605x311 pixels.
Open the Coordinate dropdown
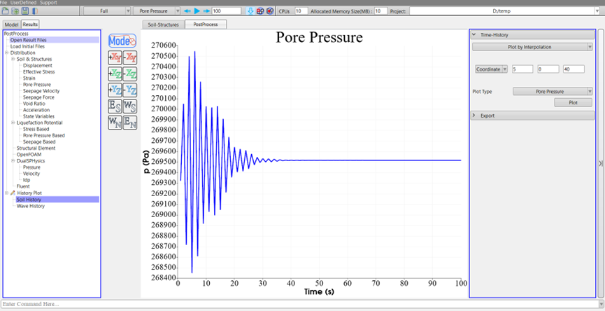[x=492, y=69]
